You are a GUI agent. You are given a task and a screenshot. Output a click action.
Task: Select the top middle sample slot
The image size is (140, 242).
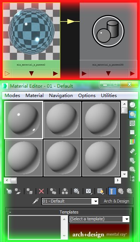[62, 120]
